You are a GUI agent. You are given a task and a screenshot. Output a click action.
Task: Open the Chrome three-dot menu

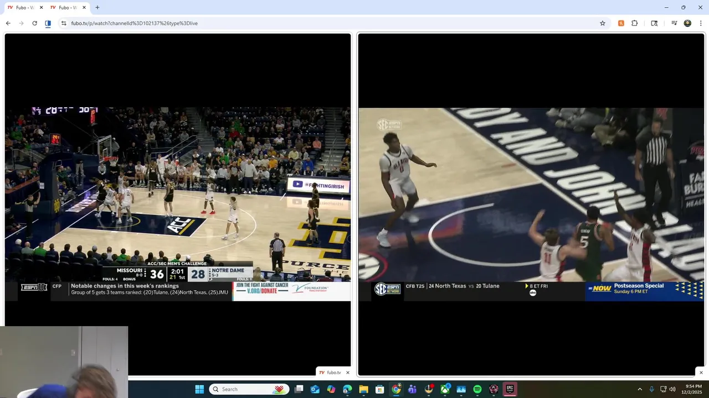point(701,23)
